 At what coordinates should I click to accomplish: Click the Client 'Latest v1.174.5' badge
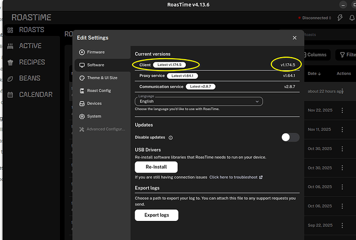pos(176,65)
